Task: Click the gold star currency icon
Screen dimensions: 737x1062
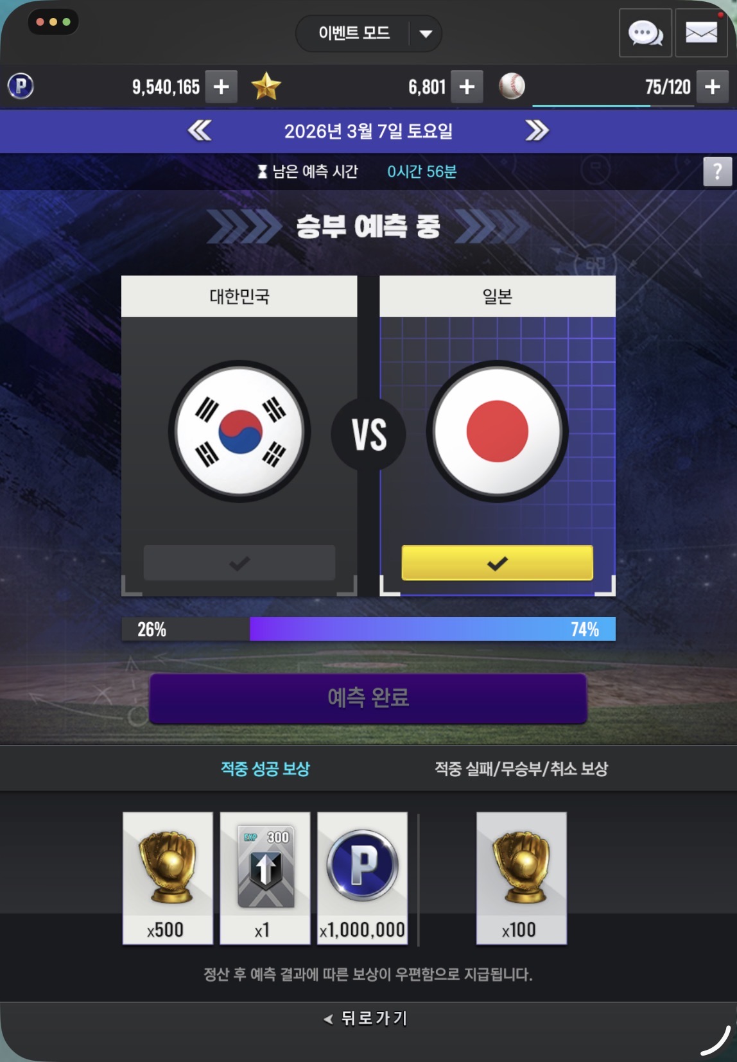Action: pyautogui.click(x=266, y=86)
